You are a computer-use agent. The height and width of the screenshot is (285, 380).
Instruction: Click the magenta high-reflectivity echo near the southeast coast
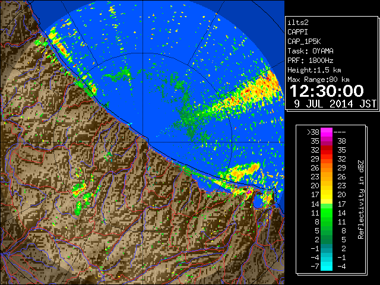point(249,192)
